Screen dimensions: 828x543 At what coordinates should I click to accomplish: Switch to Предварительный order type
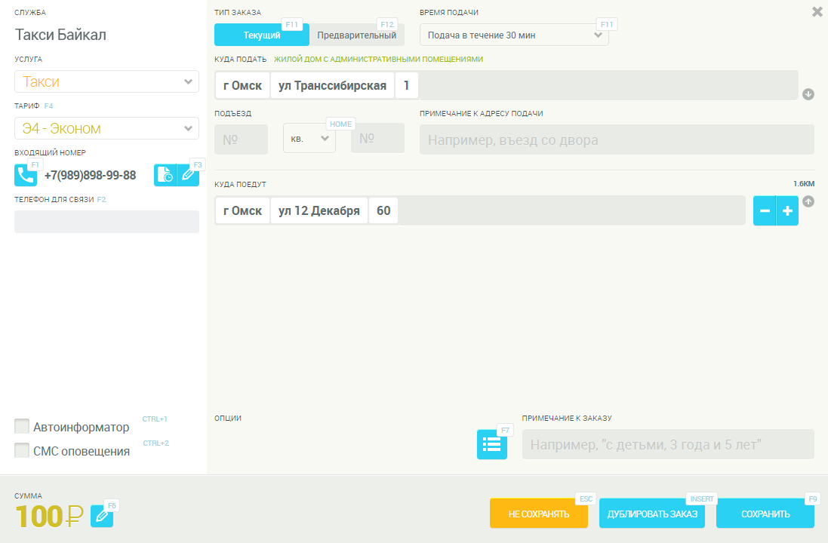(356, 35)
